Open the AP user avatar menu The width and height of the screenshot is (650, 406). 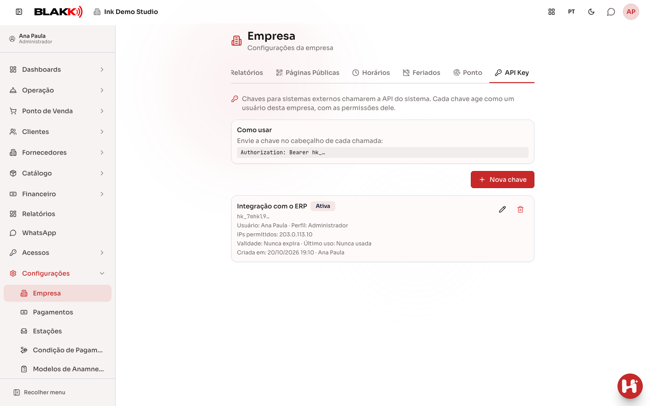pos(631,12)
